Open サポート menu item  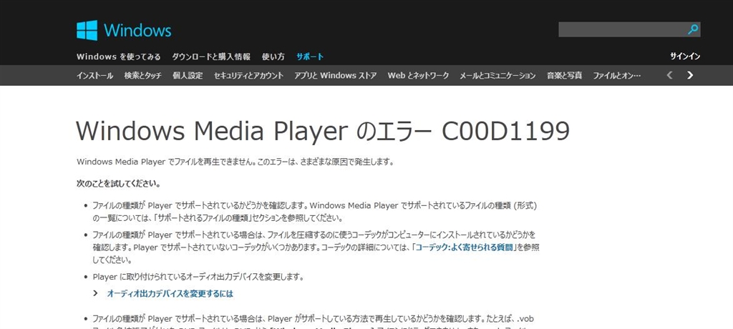pos(310,57)
